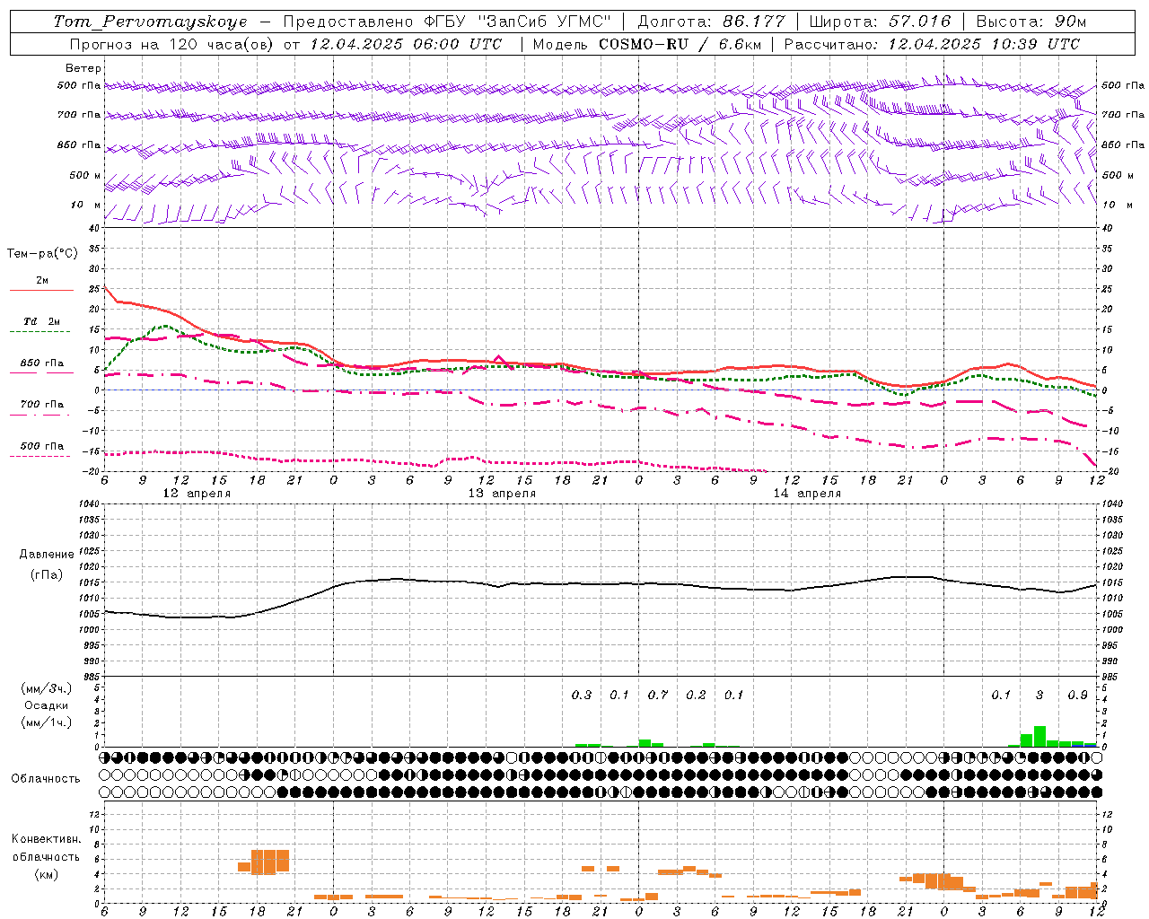Screen dimensions: 1149x919
Task: Click the 'Давление' pressure panel label
Action: click(x=47, y=555)
